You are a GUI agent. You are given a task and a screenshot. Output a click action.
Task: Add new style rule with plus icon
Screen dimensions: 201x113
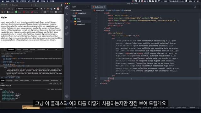click(x=58, y=83)
